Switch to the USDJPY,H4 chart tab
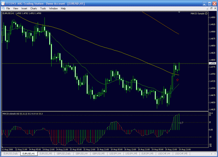This screenshot has height=157, width=218. tap(115, 154)
